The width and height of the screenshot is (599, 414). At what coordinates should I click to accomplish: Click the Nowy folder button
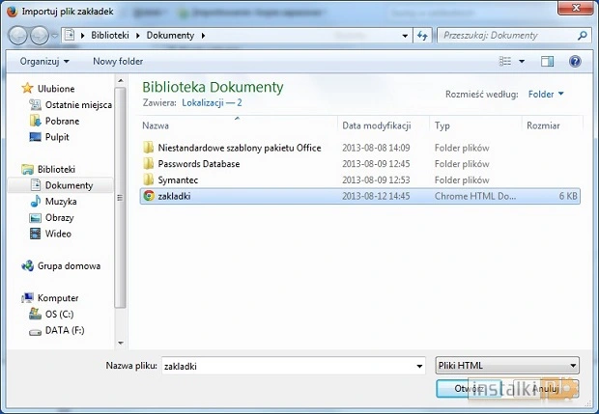pyautogui.click(x=118, y=62)
